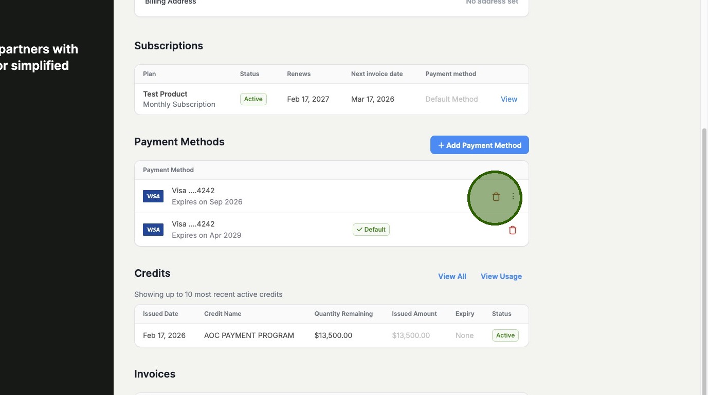Click Visa logo of Apr 2029 card

(x=153, y=230)
